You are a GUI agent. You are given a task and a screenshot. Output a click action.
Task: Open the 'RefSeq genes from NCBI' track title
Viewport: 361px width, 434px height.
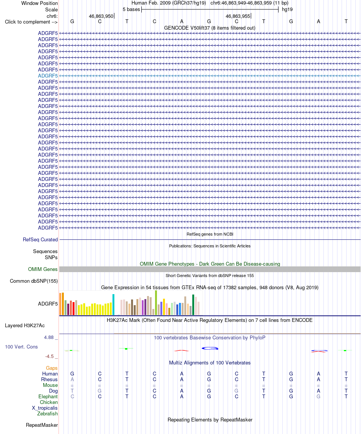click(210, 234)
